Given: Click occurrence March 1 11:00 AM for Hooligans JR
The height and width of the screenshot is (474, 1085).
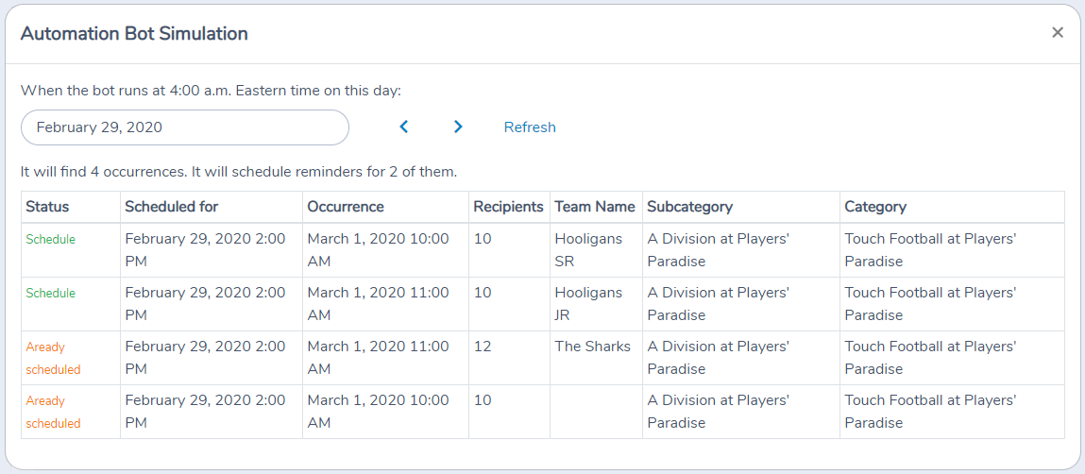Looking at the screenshot, I should pyautogui.click(x=378, y=304).
